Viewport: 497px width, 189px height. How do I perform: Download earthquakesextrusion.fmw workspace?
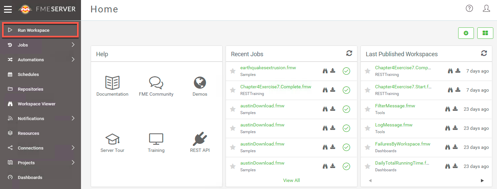(333, 71)
